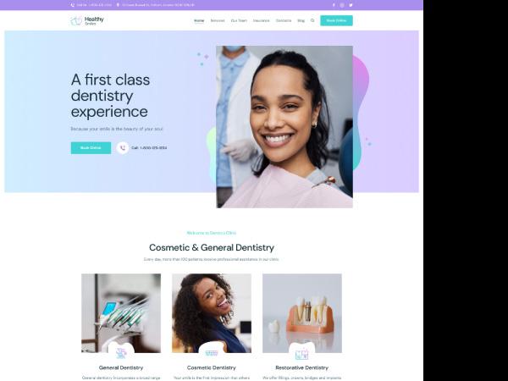The height and width of the screenshot is (381, 508).
Task: Click the Healthy Smiles tooth logo
Action: pos(76,20)
